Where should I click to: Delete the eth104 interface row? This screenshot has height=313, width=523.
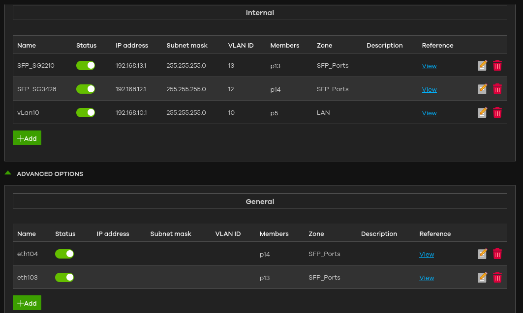[x=497, y=254]
